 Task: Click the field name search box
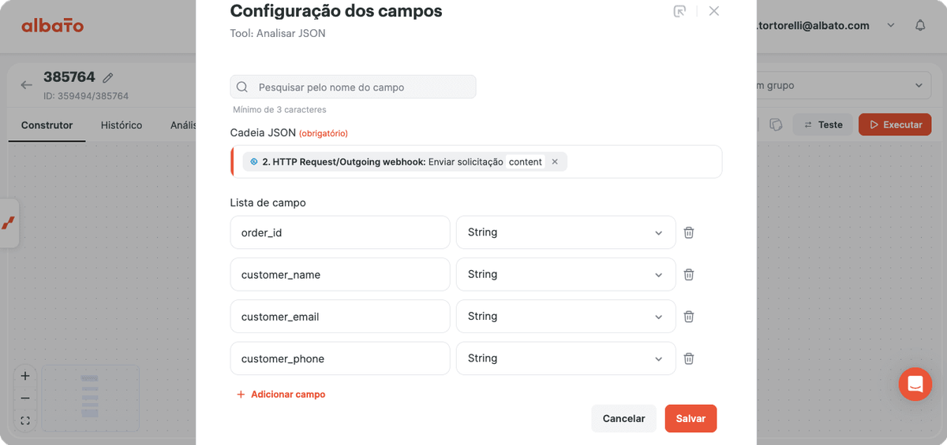click(353, 87)
